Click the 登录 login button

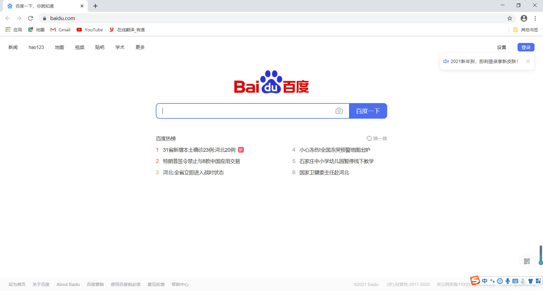(x=526, y=47)
